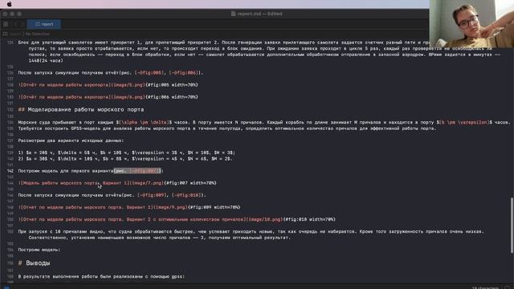Click line starting '2) $a = 30$ ч'

coord(125,159)
